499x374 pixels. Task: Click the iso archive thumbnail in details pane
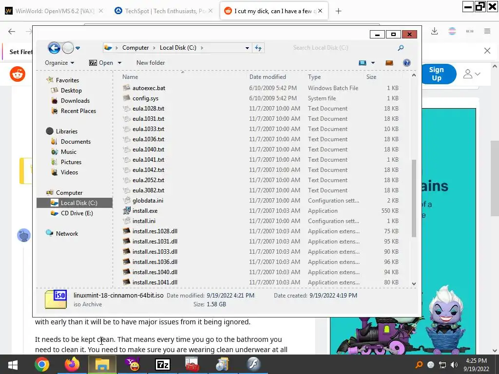point(56,299)
